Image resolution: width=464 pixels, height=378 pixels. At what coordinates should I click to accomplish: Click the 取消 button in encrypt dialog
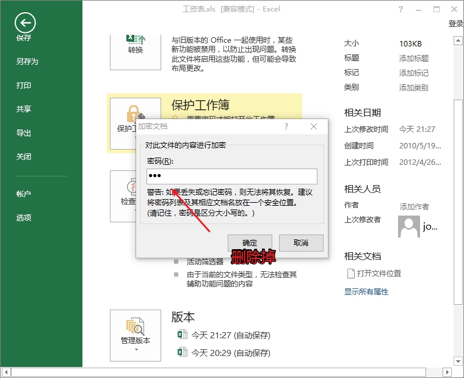[301, 243]
